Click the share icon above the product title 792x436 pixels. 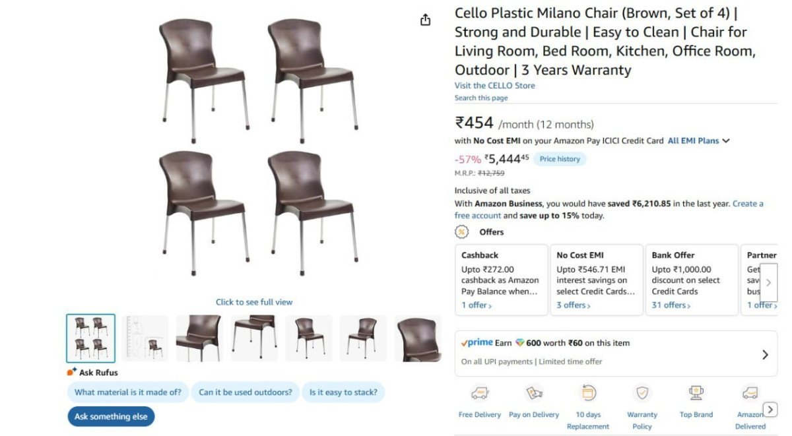[x=426, y=20]
